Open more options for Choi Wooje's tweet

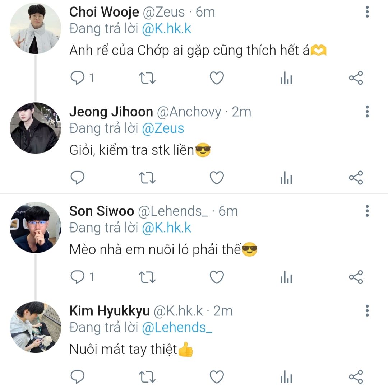[367, 12]
